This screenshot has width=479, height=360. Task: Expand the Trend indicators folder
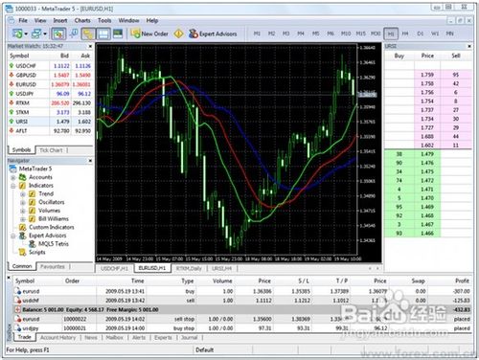point(23,194)
